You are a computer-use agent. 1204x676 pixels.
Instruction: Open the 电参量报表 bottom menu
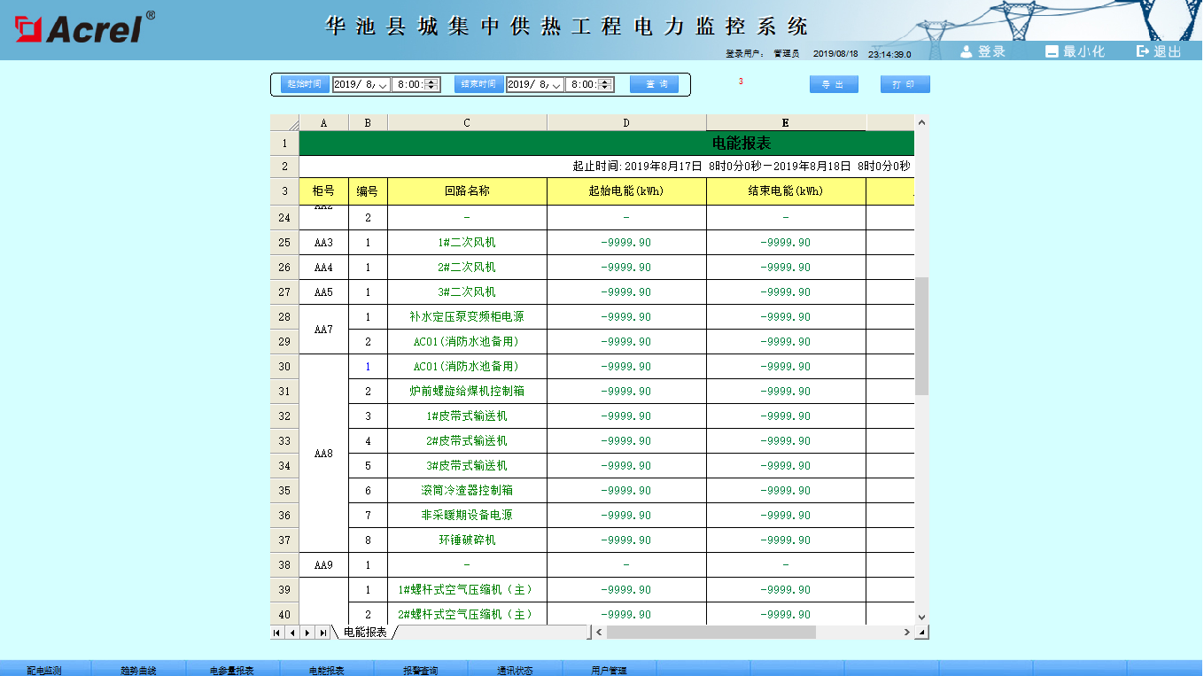tap(232, 670)
